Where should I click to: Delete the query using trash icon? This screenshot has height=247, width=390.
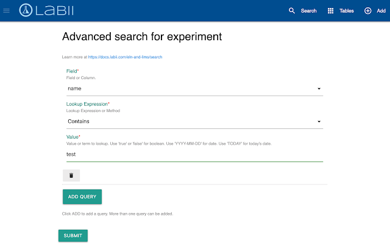point(71,175)
